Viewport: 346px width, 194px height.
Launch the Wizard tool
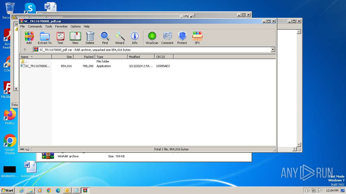120,38
